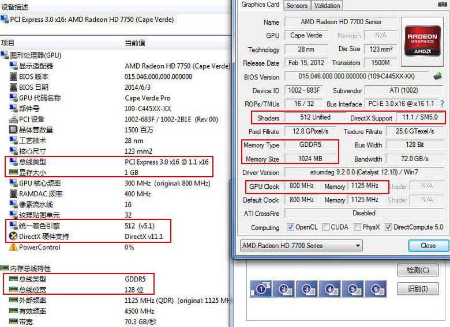Click the 2014/6/3 BIOS date value
This screenshot has height=327, width=450.
(137, 87)
